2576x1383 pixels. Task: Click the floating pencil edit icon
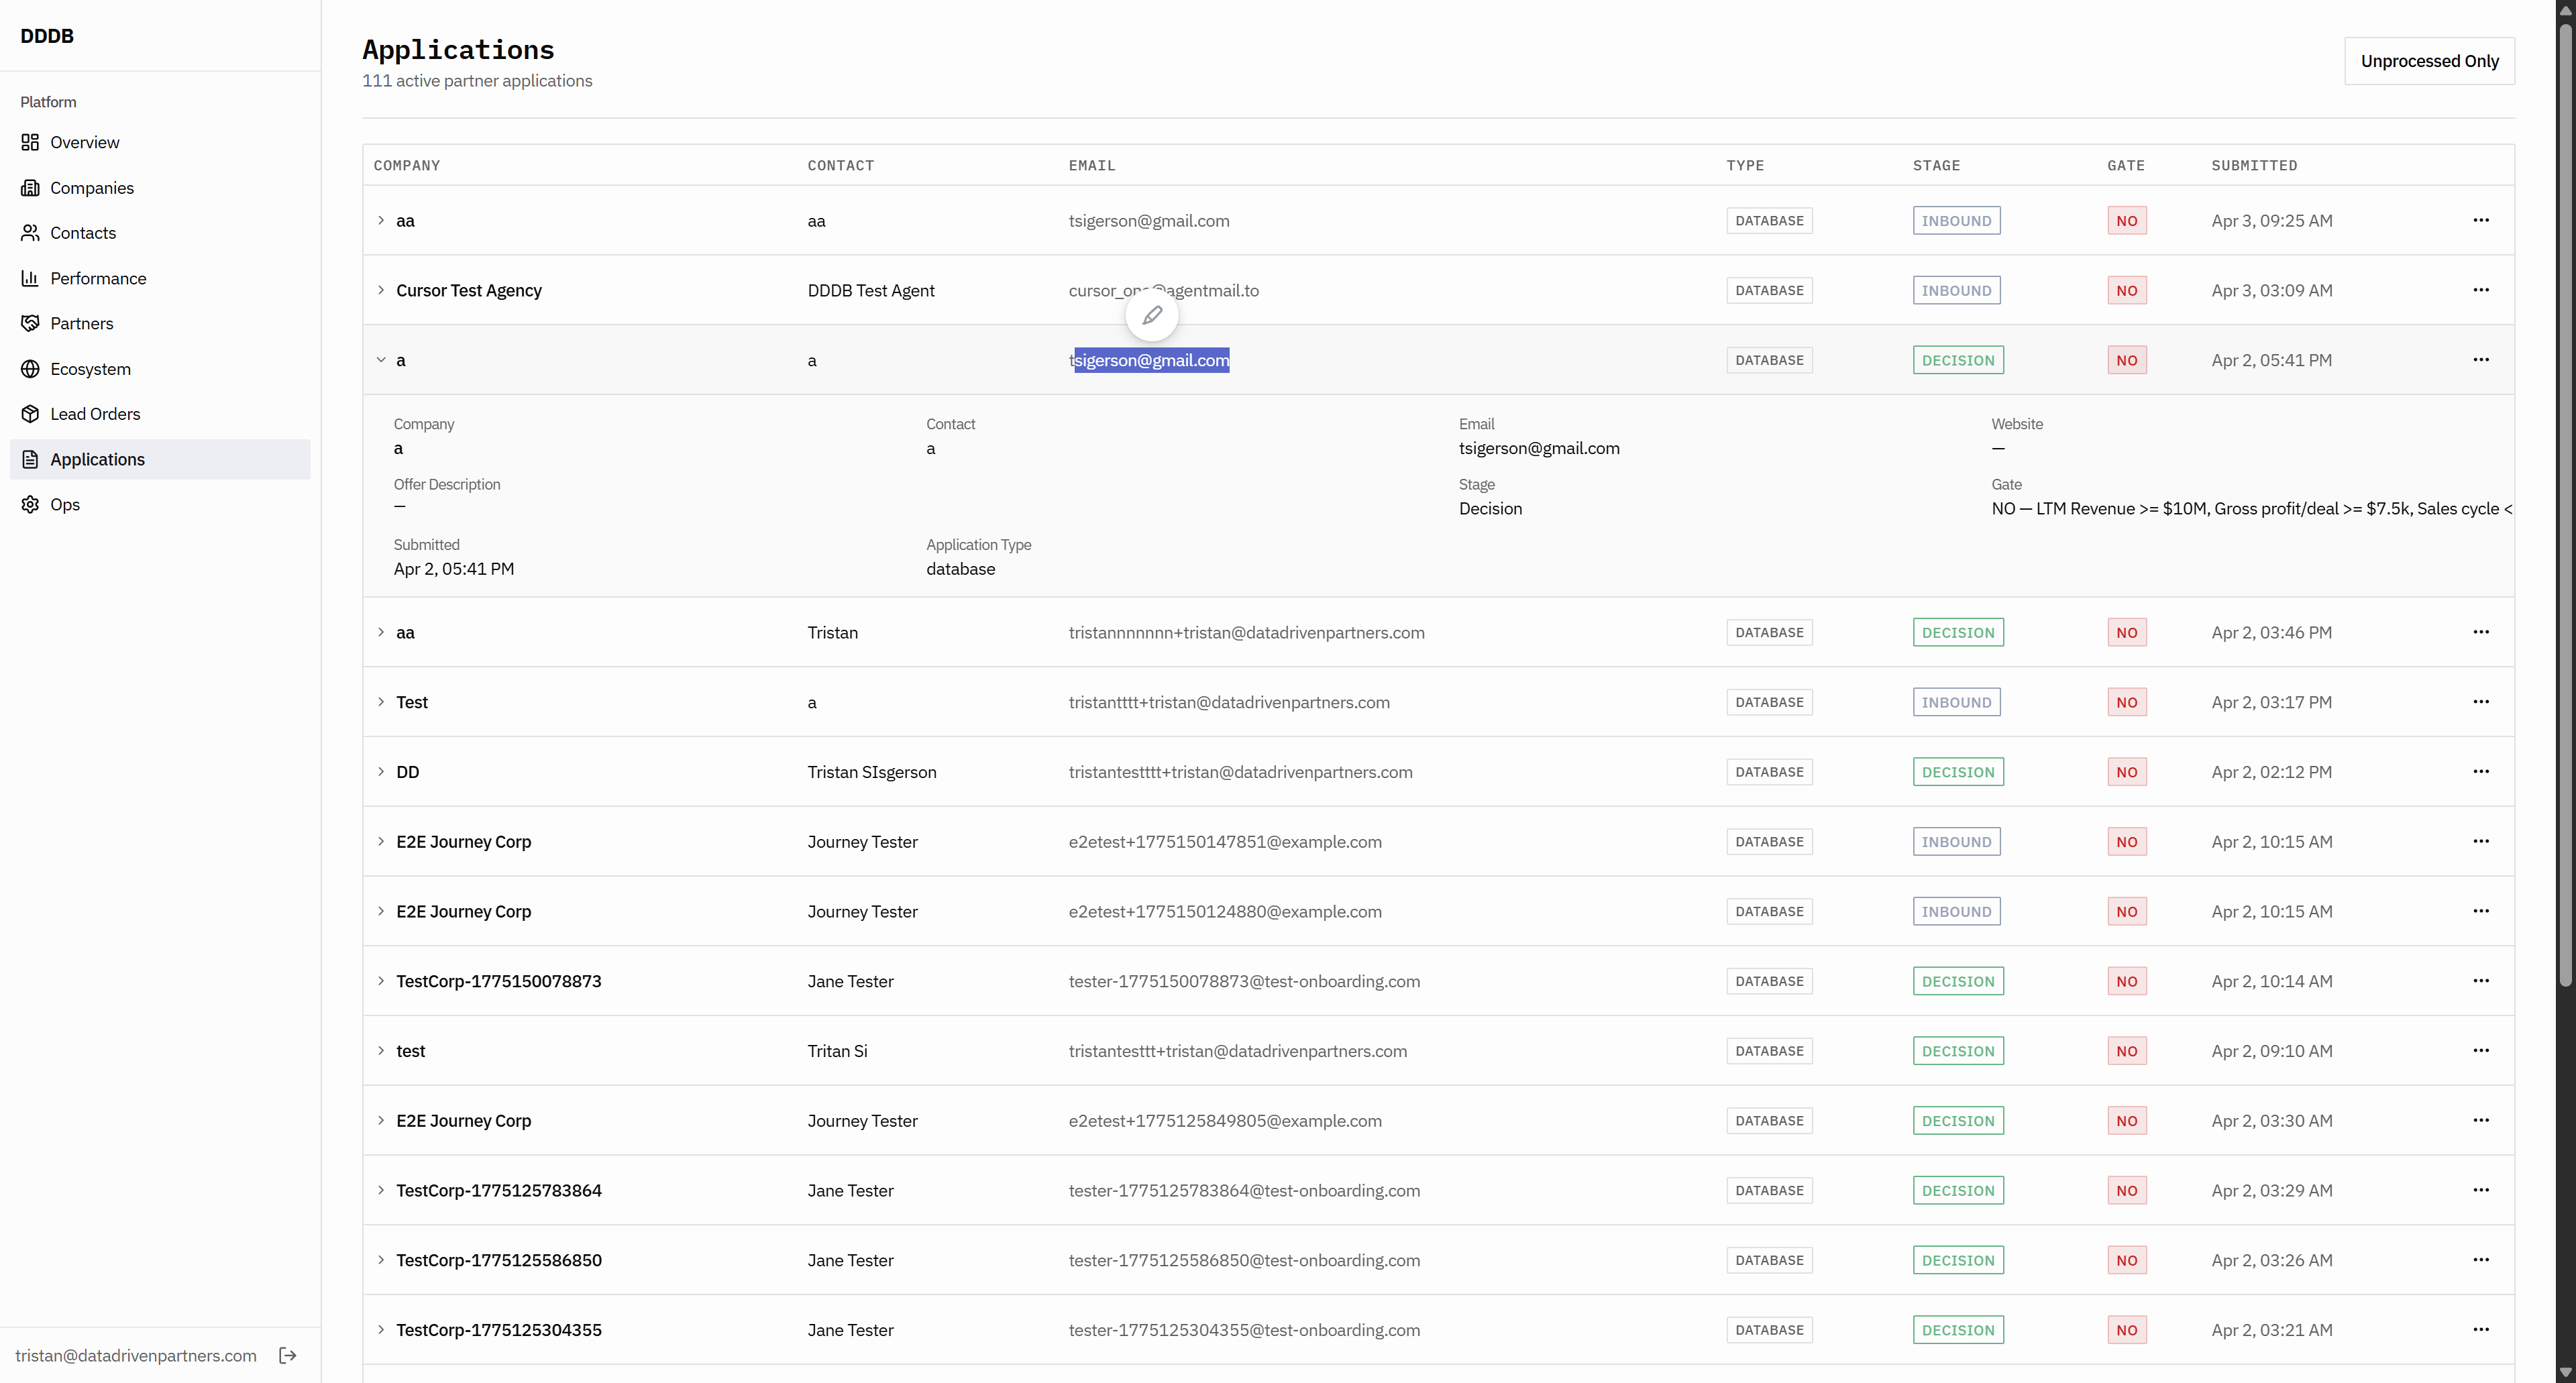click(1152, 316)
